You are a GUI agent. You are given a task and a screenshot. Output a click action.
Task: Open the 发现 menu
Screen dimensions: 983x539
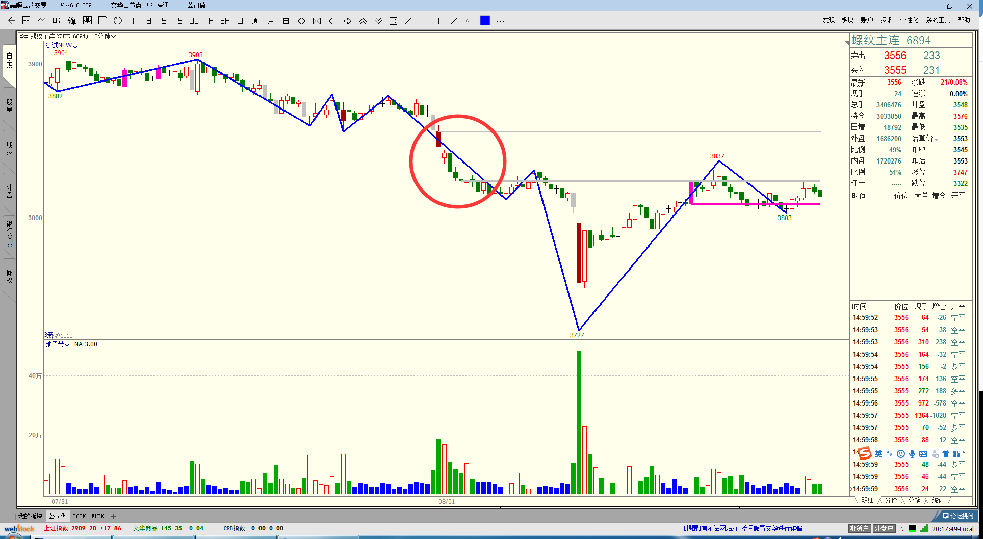point(829,20)
